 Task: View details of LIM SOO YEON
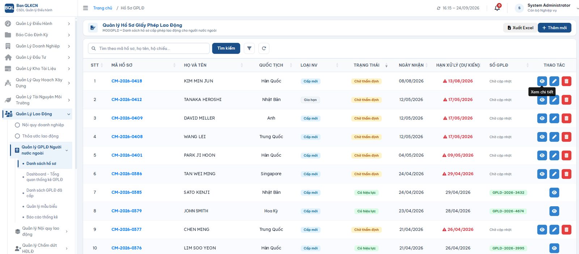click(554, 248)
